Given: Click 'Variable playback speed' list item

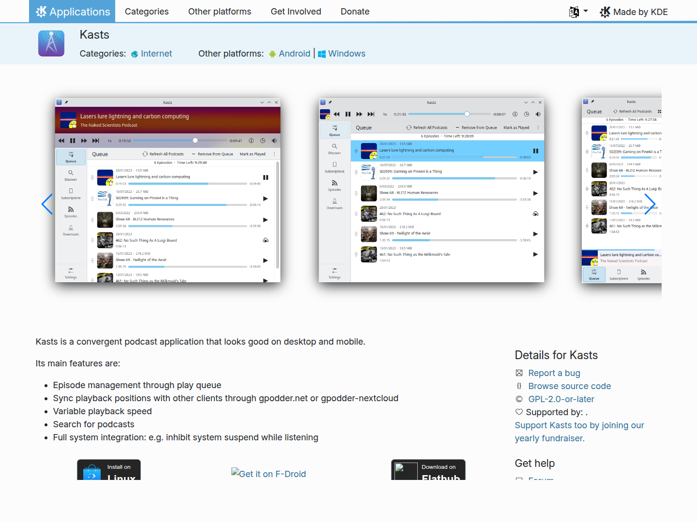Looking at the screenshot, I should click(x=103, y=411).
